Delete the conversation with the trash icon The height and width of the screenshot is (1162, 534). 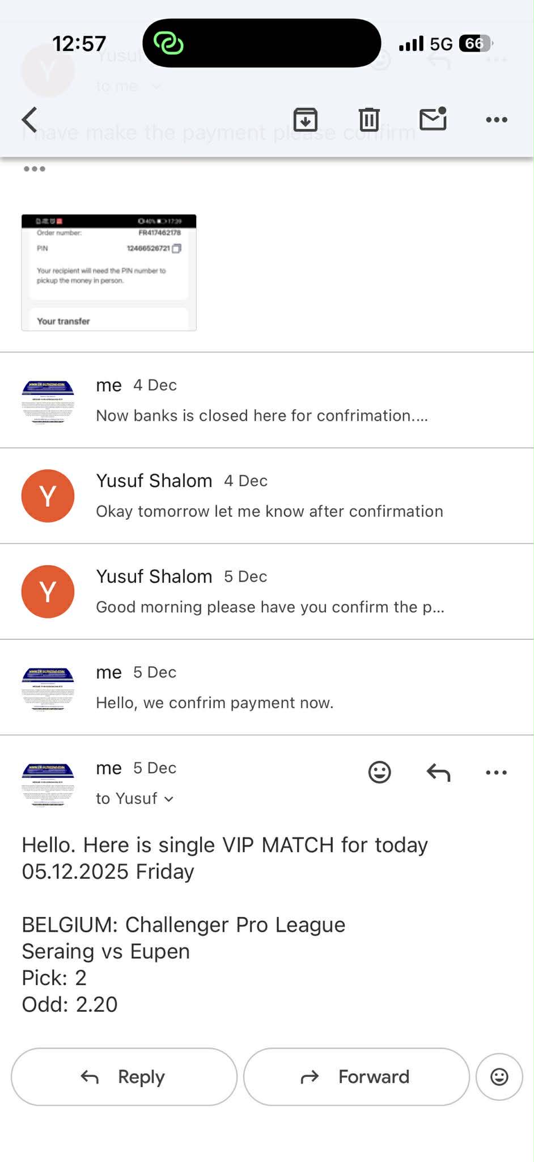click(369, 119)
